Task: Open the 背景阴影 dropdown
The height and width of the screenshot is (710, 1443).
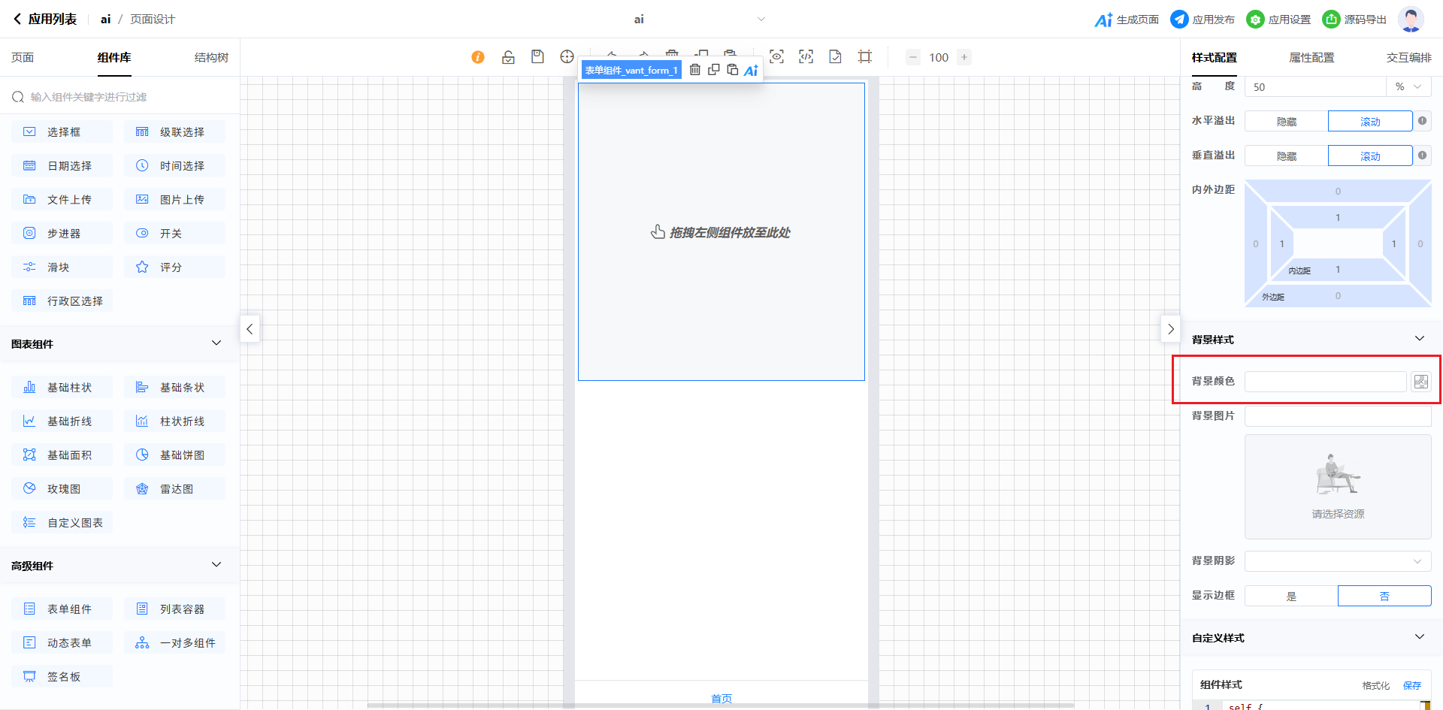Action: click(1337, 561)
